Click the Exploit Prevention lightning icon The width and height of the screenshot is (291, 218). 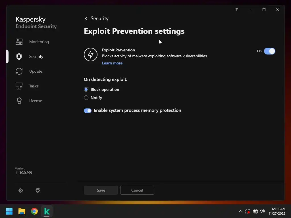click(91, 54)
